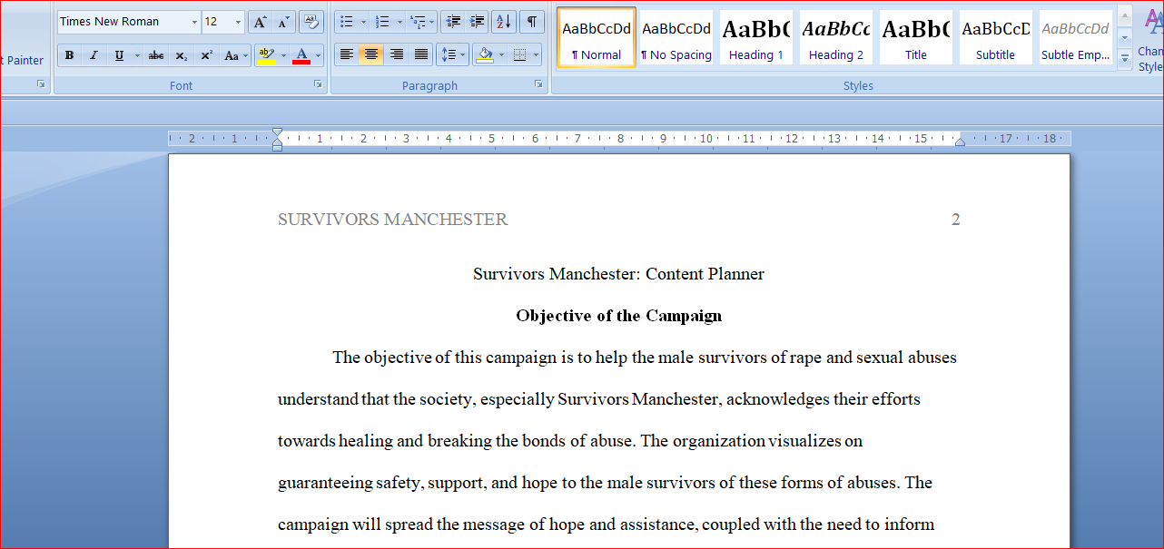Image resolution: width=1164 pixels, height=549 pixels.
Task: Open the Font dialog launcher
Action: click(x=318, y=83)
